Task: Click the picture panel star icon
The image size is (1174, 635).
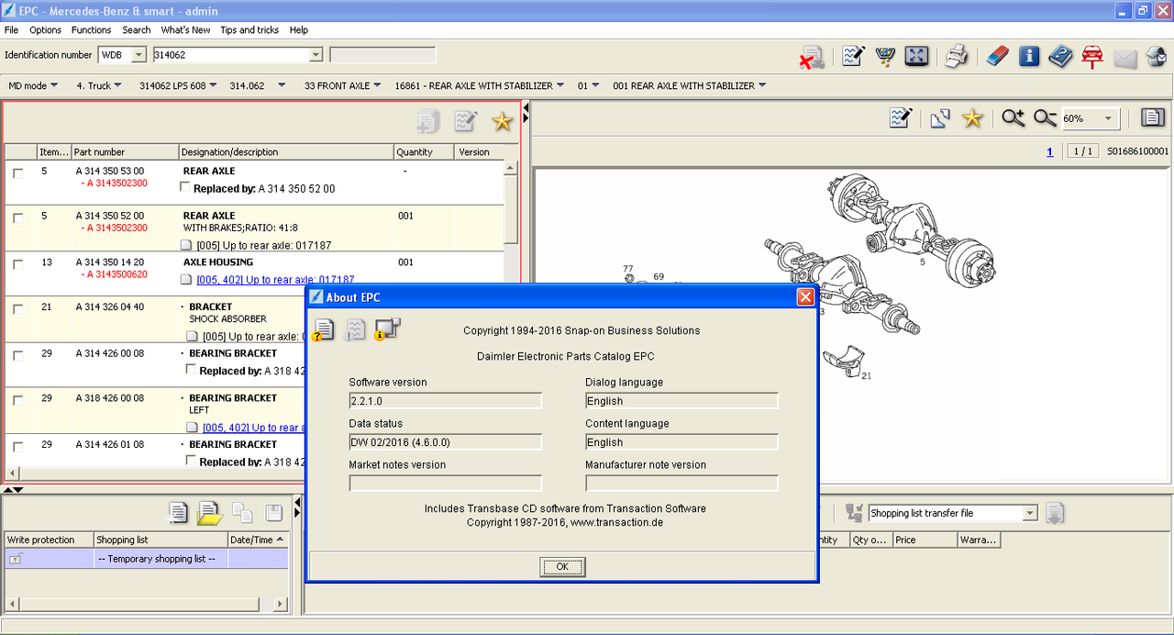Action: click(x=972, y=118)
